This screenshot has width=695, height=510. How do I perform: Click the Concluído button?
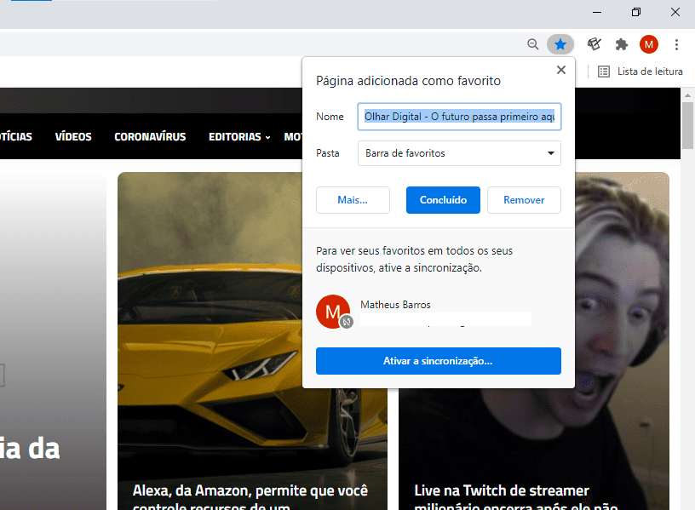(443, 200)
